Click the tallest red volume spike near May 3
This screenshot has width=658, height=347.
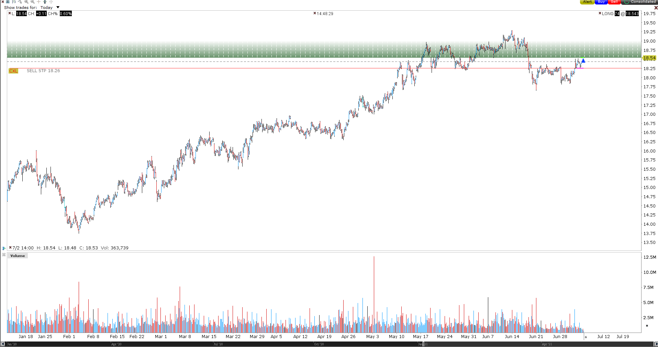point(374,294)
